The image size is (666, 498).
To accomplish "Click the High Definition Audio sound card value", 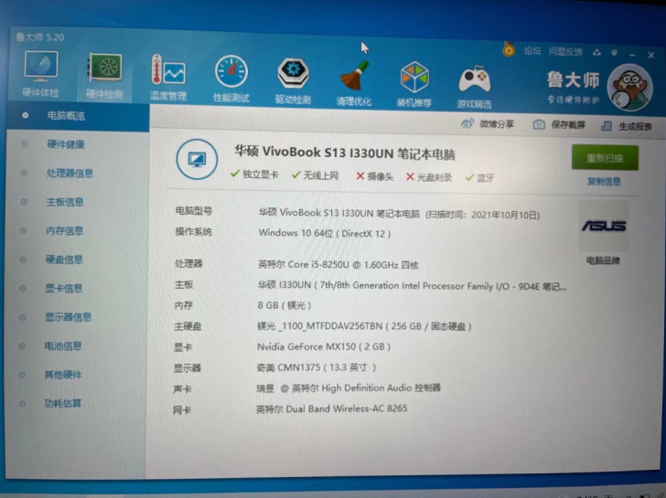I will (x=349, y=388).
